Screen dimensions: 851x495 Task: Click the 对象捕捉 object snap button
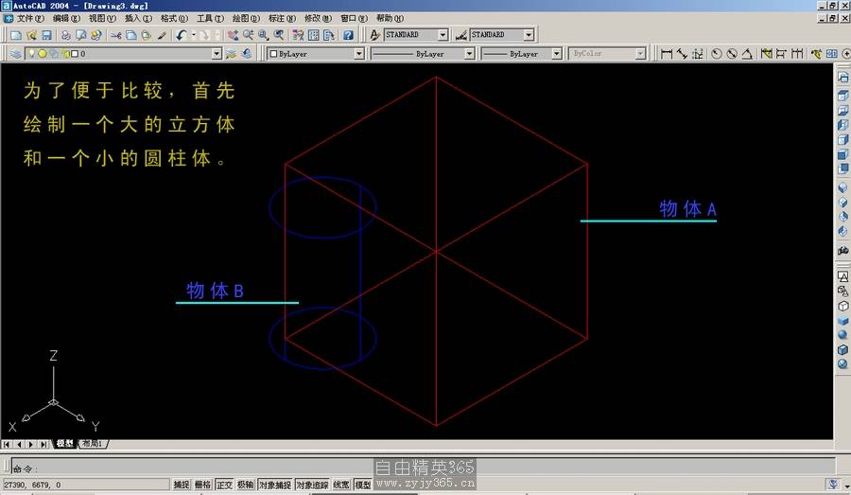tap(274, 485)
